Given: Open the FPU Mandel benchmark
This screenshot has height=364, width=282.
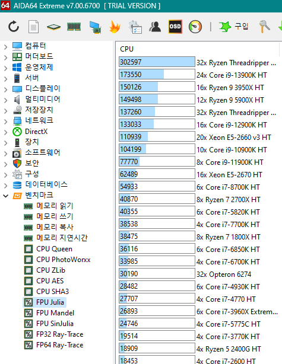Looking at the screenshot, I should tap(55, 313).
